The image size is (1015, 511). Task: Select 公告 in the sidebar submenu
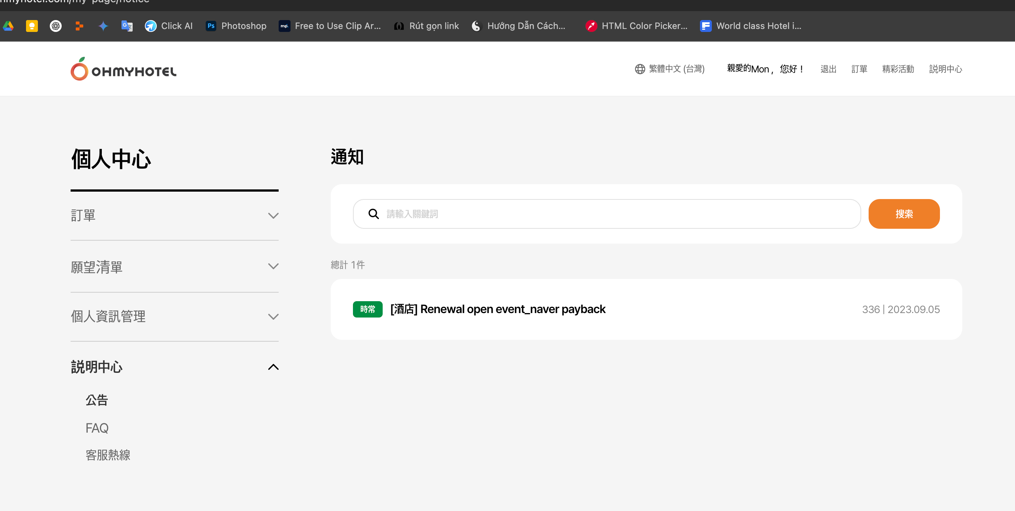(97, 400)
